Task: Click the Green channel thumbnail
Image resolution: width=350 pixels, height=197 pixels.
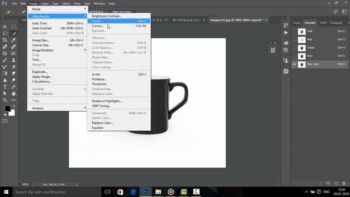Action: [x=302, y=48]
